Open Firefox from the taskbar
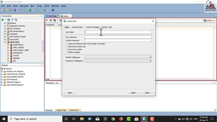The width and height of the screenshot is (217, 122). tap(121, 119)
